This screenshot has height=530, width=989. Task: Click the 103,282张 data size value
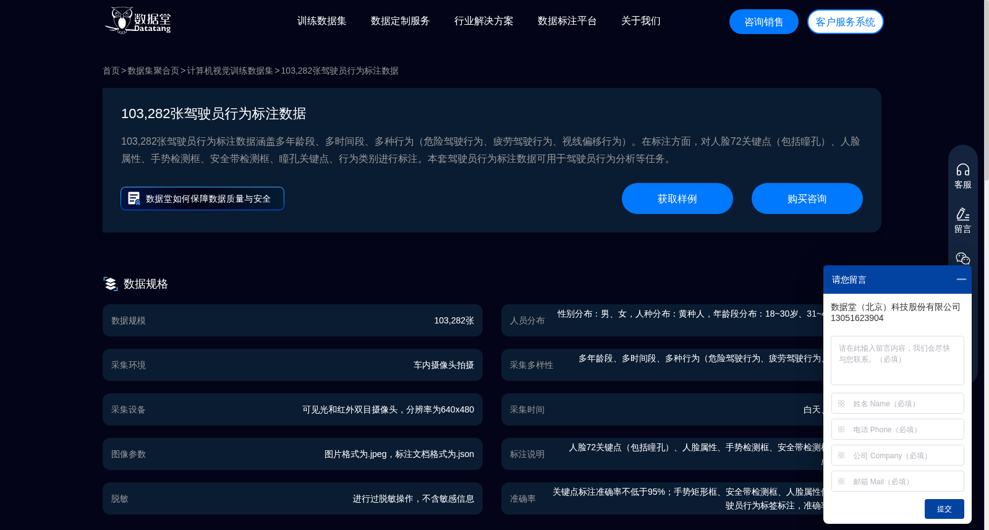pos(454,320)
